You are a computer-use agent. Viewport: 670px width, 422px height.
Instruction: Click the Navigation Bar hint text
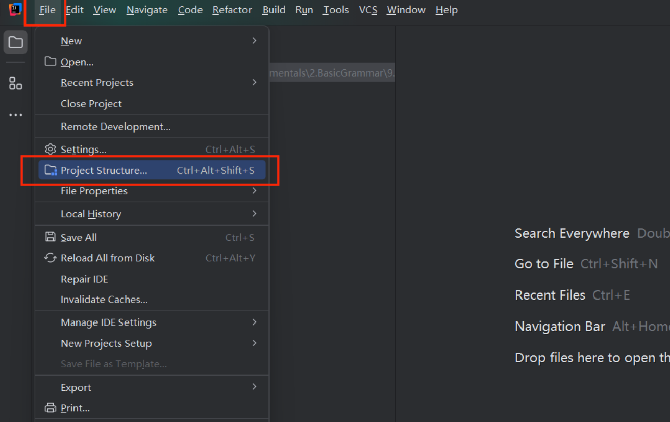click(560, 327)
